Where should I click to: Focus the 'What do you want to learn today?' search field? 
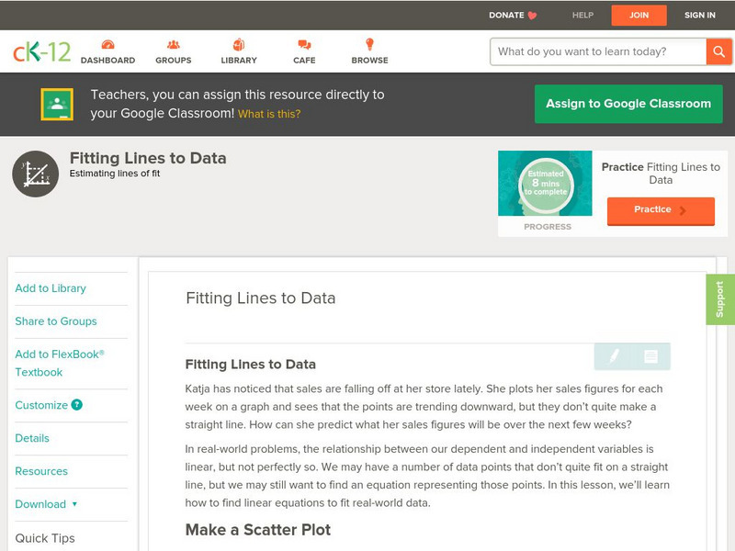(x=598, y=51)
